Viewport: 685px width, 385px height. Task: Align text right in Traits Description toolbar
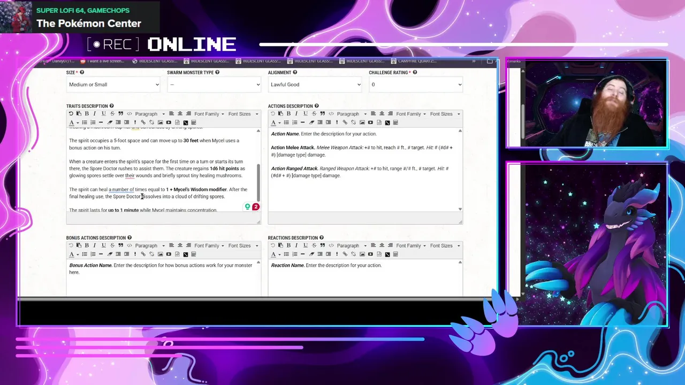point(188,113)
